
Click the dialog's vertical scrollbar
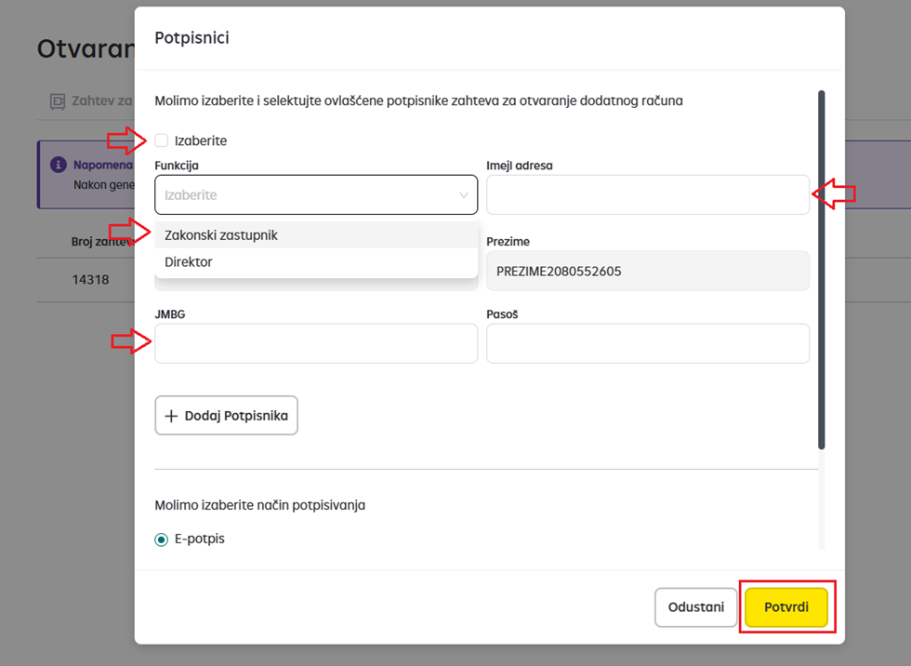[x=822, y=270]
